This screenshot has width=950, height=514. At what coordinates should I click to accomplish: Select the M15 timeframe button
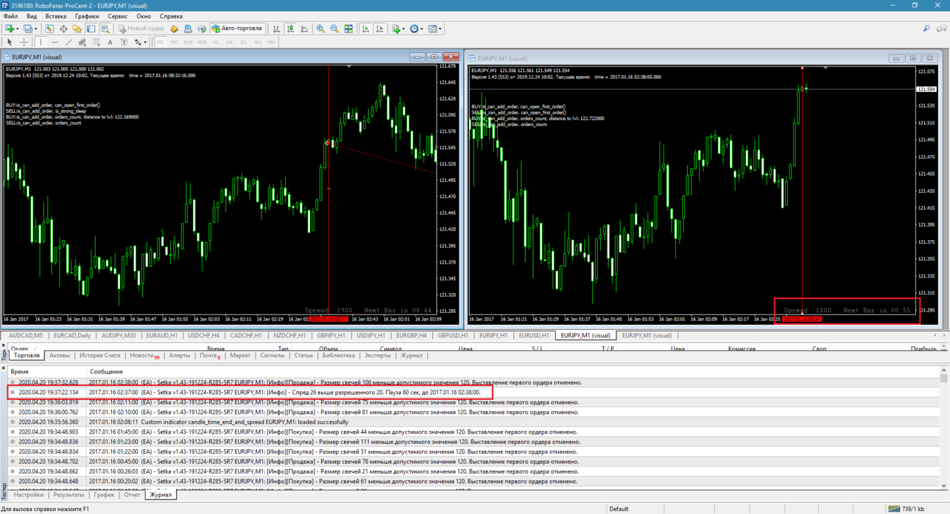coord(188,42)
